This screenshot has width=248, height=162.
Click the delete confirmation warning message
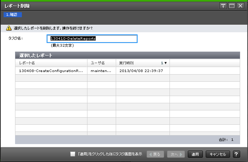point(53,28)
